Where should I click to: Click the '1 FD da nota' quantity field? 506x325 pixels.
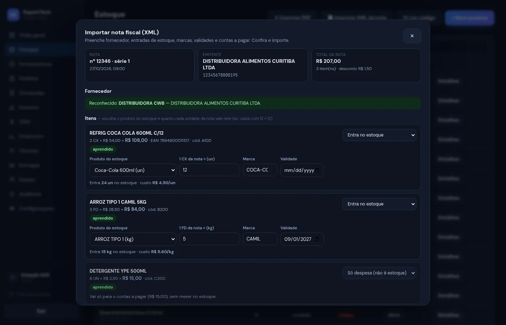click(210, 239)
